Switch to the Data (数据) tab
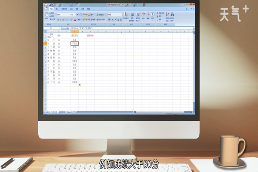The width and height of the screenshot is (258, 172). click(x=77, y=9)
